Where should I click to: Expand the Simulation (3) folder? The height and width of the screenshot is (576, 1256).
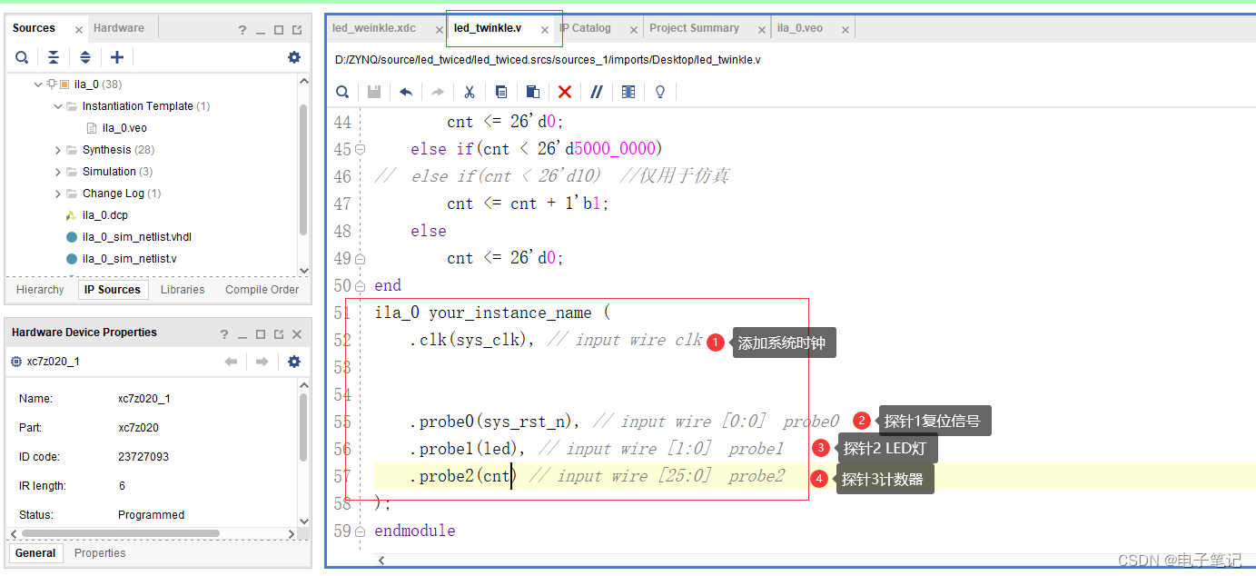tap(58, 172)
